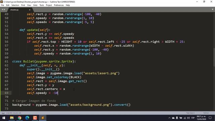Change Python syntax in status bar
Viewport: 215px width, 121px height.
pos(206,113)
